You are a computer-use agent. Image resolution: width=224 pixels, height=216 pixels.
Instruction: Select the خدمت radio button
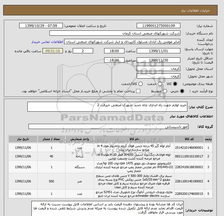pyautogui.click(x=160, y=84)
